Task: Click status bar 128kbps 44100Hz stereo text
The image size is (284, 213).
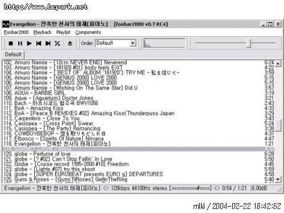Action: [x=139, y=189]
